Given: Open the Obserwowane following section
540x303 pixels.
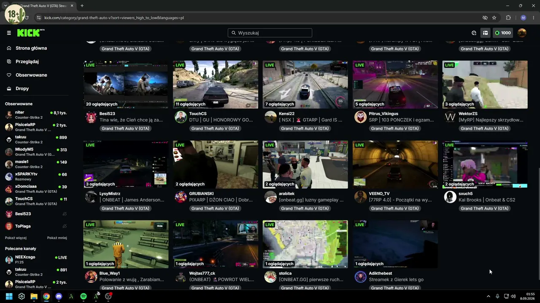Looking at the screenshot, I should point(31,75).
